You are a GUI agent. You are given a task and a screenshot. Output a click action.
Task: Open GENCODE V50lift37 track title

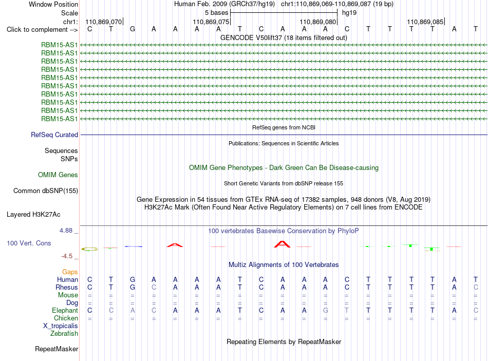284,37
